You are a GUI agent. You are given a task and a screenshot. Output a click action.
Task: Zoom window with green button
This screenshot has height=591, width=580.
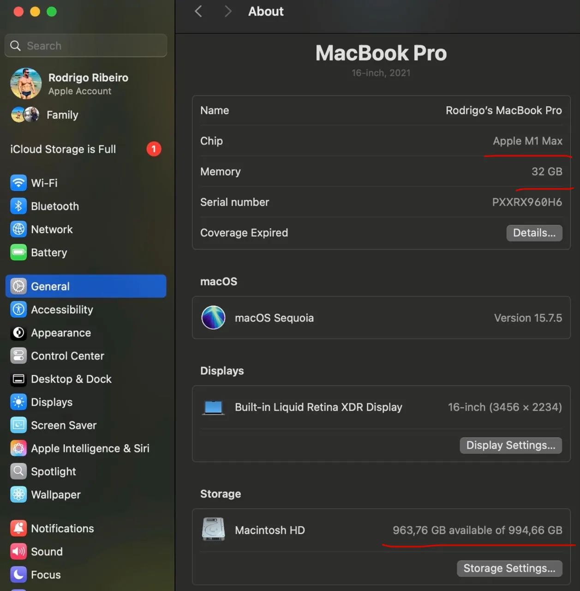coord(52,12)
